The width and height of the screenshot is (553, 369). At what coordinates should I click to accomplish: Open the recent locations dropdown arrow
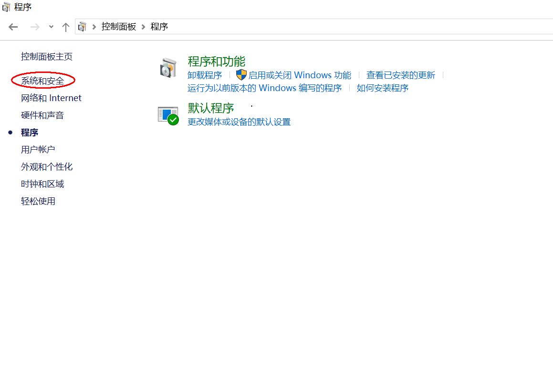click(51, 27)
